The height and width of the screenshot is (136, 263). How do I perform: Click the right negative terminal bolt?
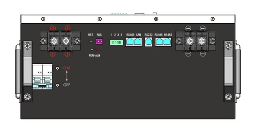tap(202, 41)
